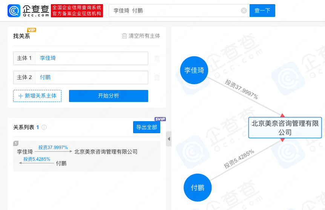Click the VIP badge above 找关系
Viewport: 325px width, 210px height.
pyautogui.click(x=32, y=30)
